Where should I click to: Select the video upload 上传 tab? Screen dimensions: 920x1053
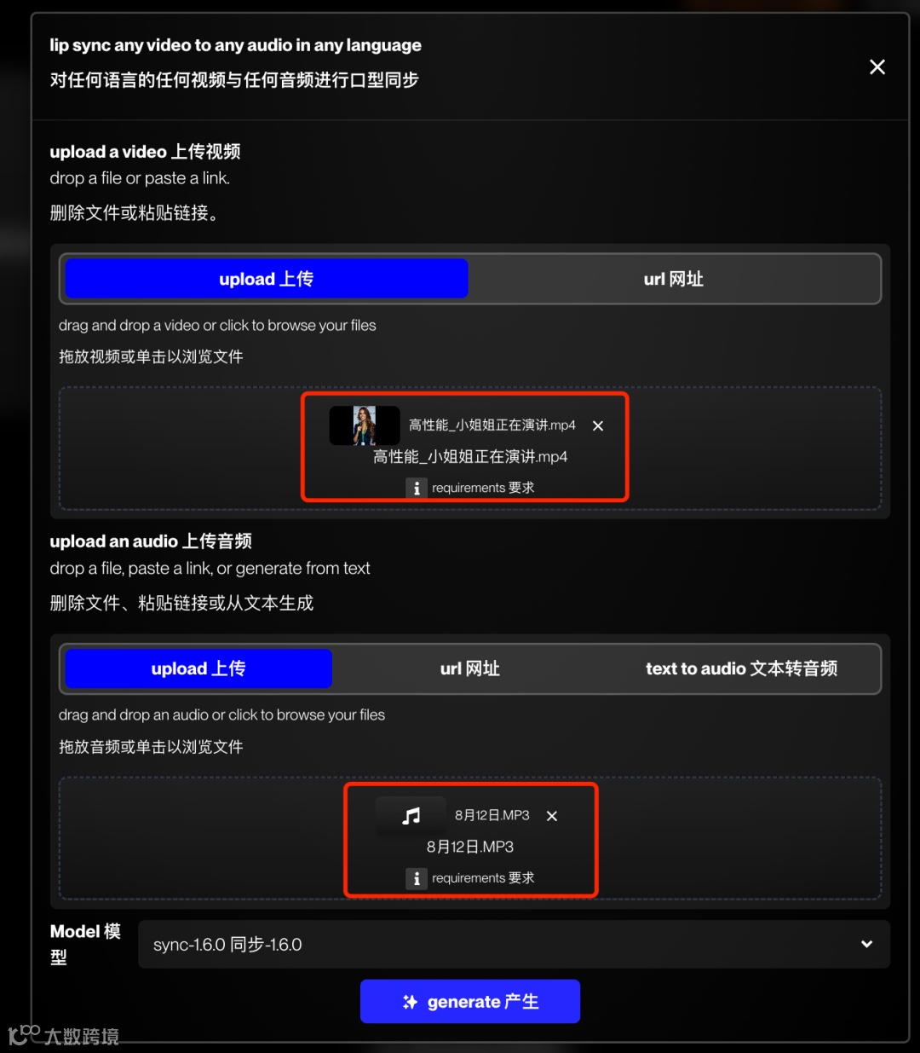(267, 279)
